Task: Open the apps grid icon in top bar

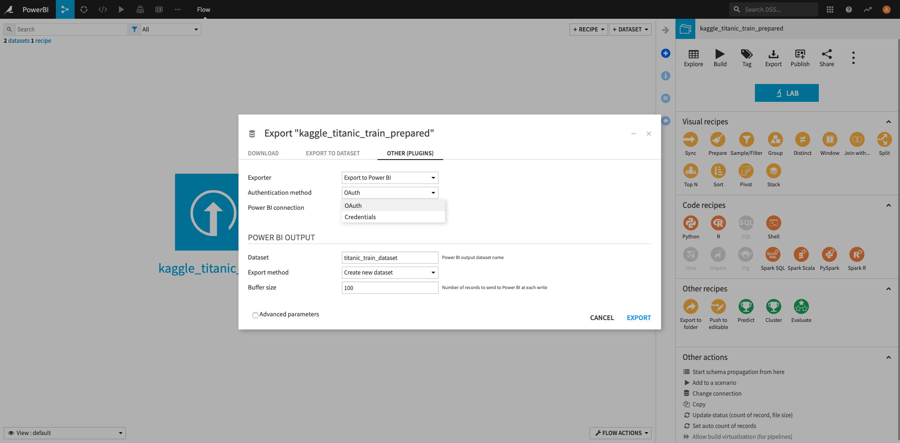Action: point(830,9)
